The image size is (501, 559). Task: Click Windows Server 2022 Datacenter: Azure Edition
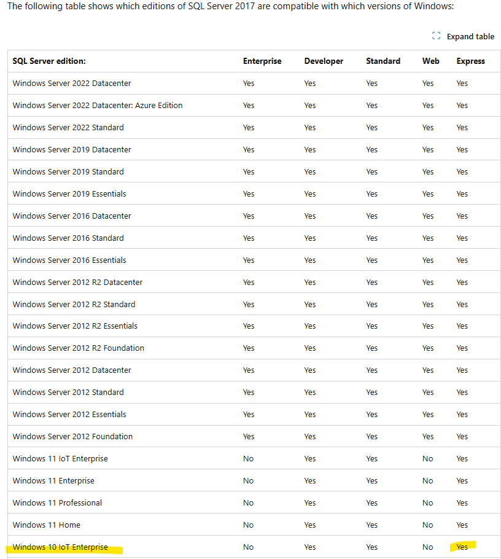(97, 106)
